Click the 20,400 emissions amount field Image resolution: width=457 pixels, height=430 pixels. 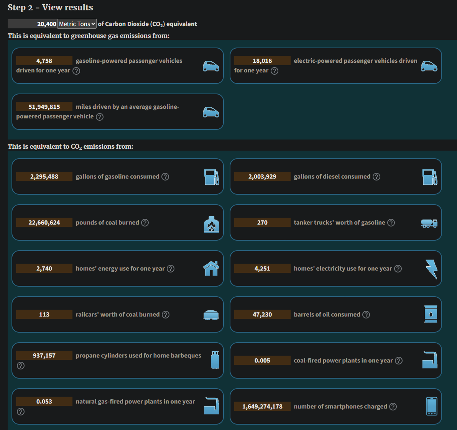point(32,24)
